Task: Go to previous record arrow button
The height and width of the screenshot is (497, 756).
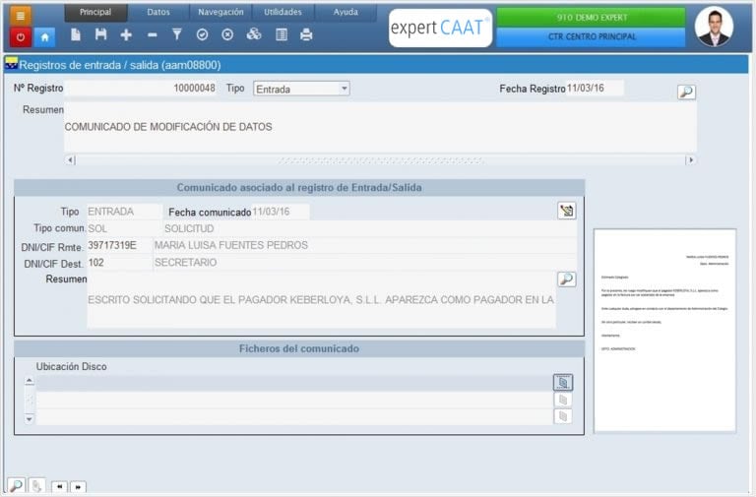Action: [x=59, y=487]
